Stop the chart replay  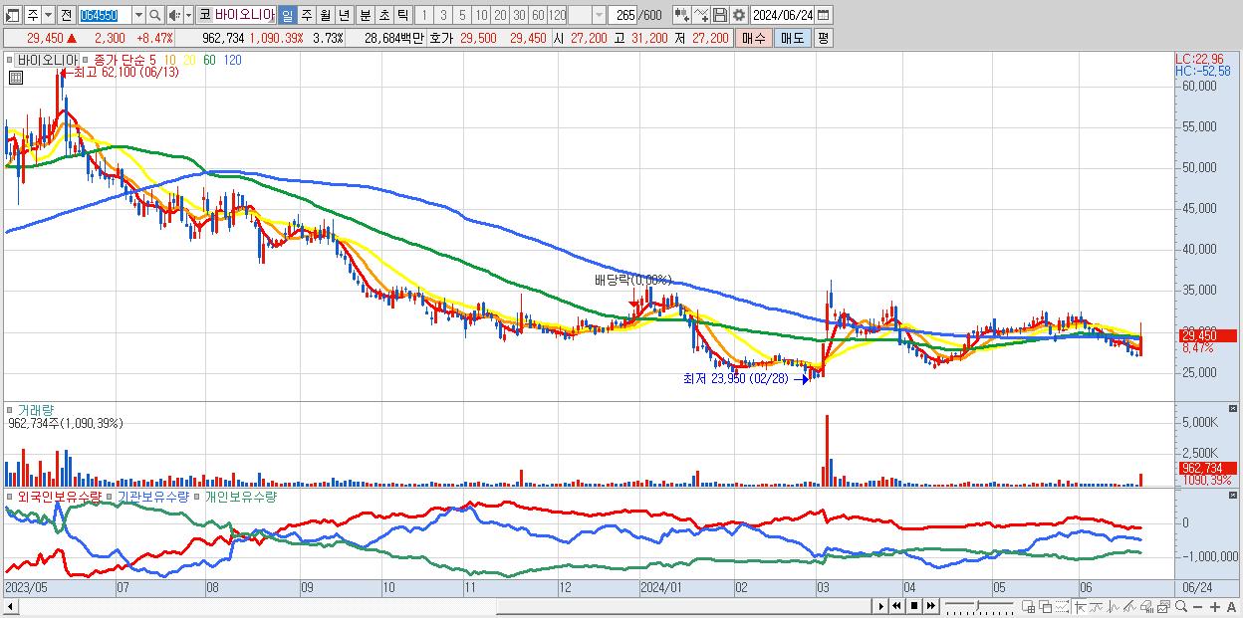point(914,606)
